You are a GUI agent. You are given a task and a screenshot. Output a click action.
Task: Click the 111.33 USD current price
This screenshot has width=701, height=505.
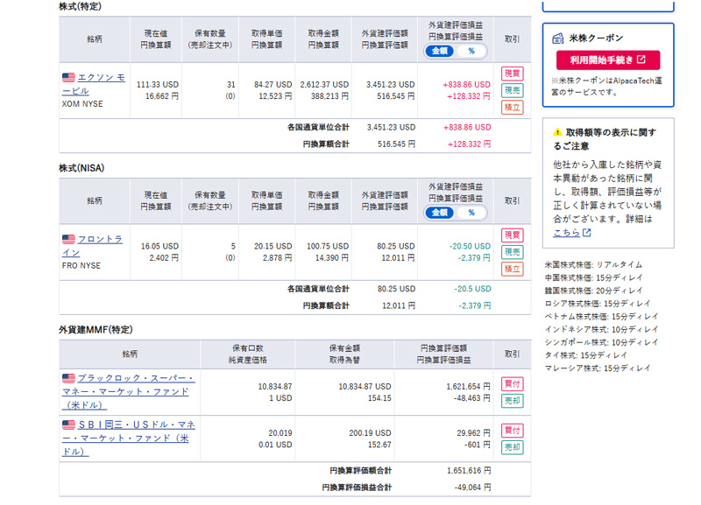point(158,84)
